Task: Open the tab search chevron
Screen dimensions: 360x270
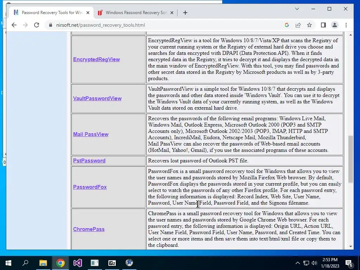Action: 297,9
